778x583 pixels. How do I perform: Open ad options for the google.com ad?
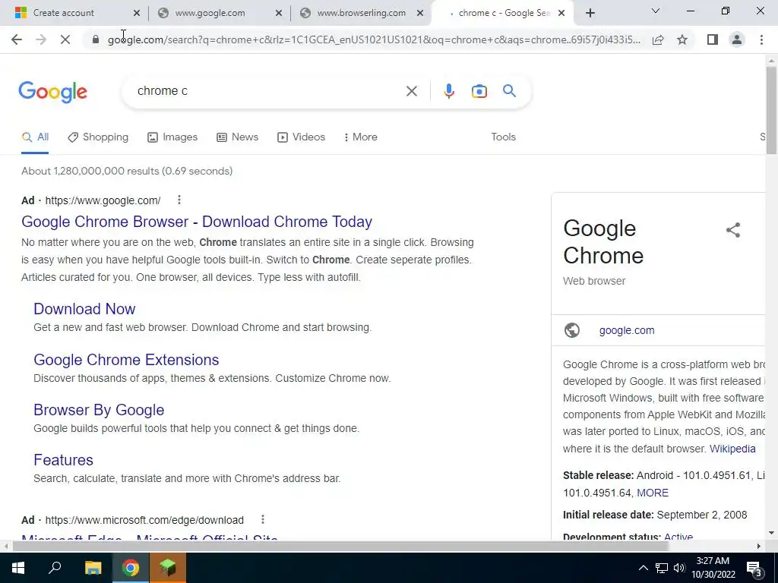click(179, 200)
